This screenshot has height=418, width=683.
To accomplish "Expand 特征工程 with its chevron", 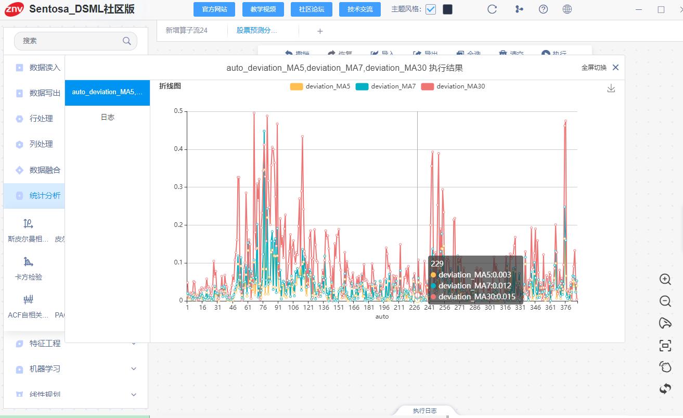I will tap(134, 344).
